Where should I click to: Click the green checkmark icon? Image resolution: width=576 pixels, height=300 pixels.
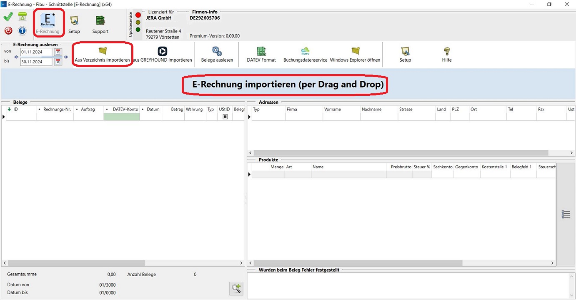8,17
